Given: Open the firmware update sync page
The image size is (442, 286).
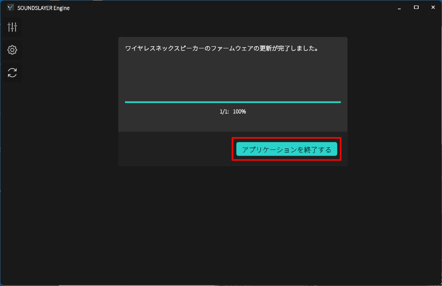Looking at the screenshot, I should 12,73.
